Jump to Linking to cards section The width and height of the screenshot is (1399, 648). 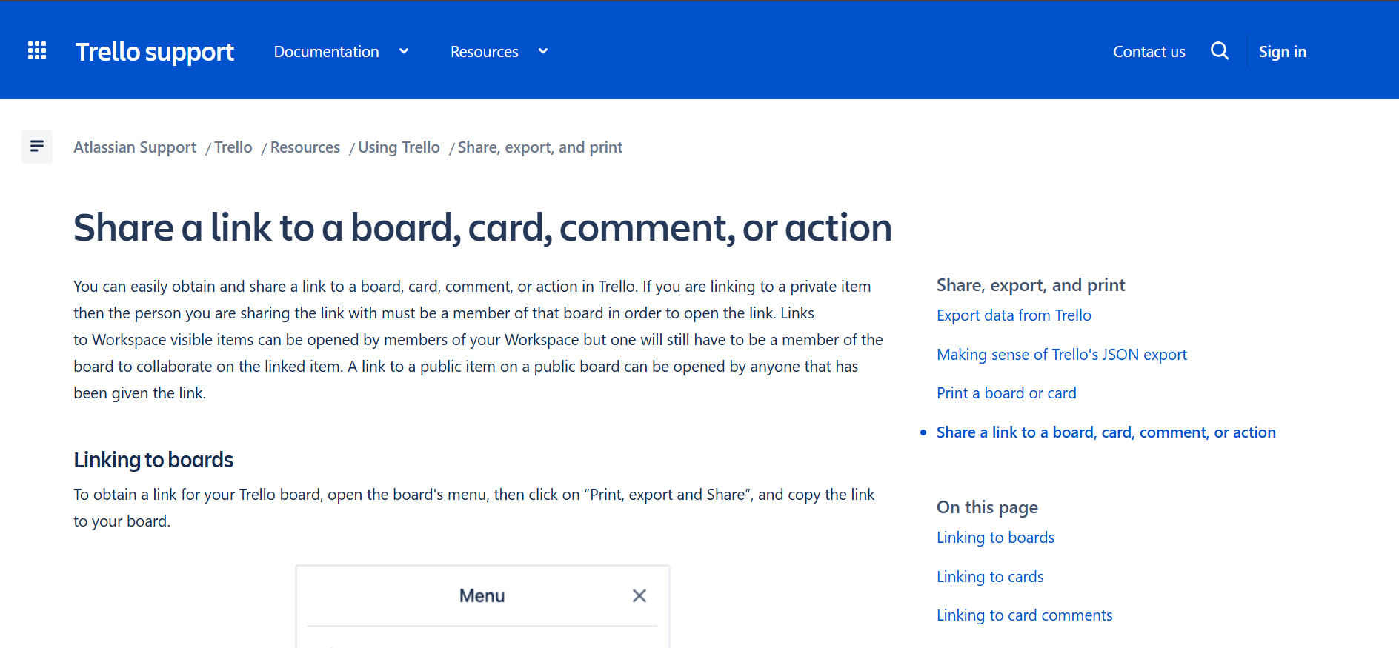point(990,577)
